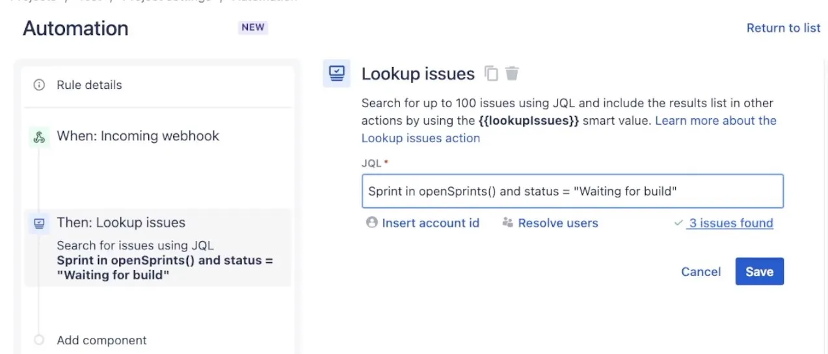Focus the JQL query input field

(572, 191)
